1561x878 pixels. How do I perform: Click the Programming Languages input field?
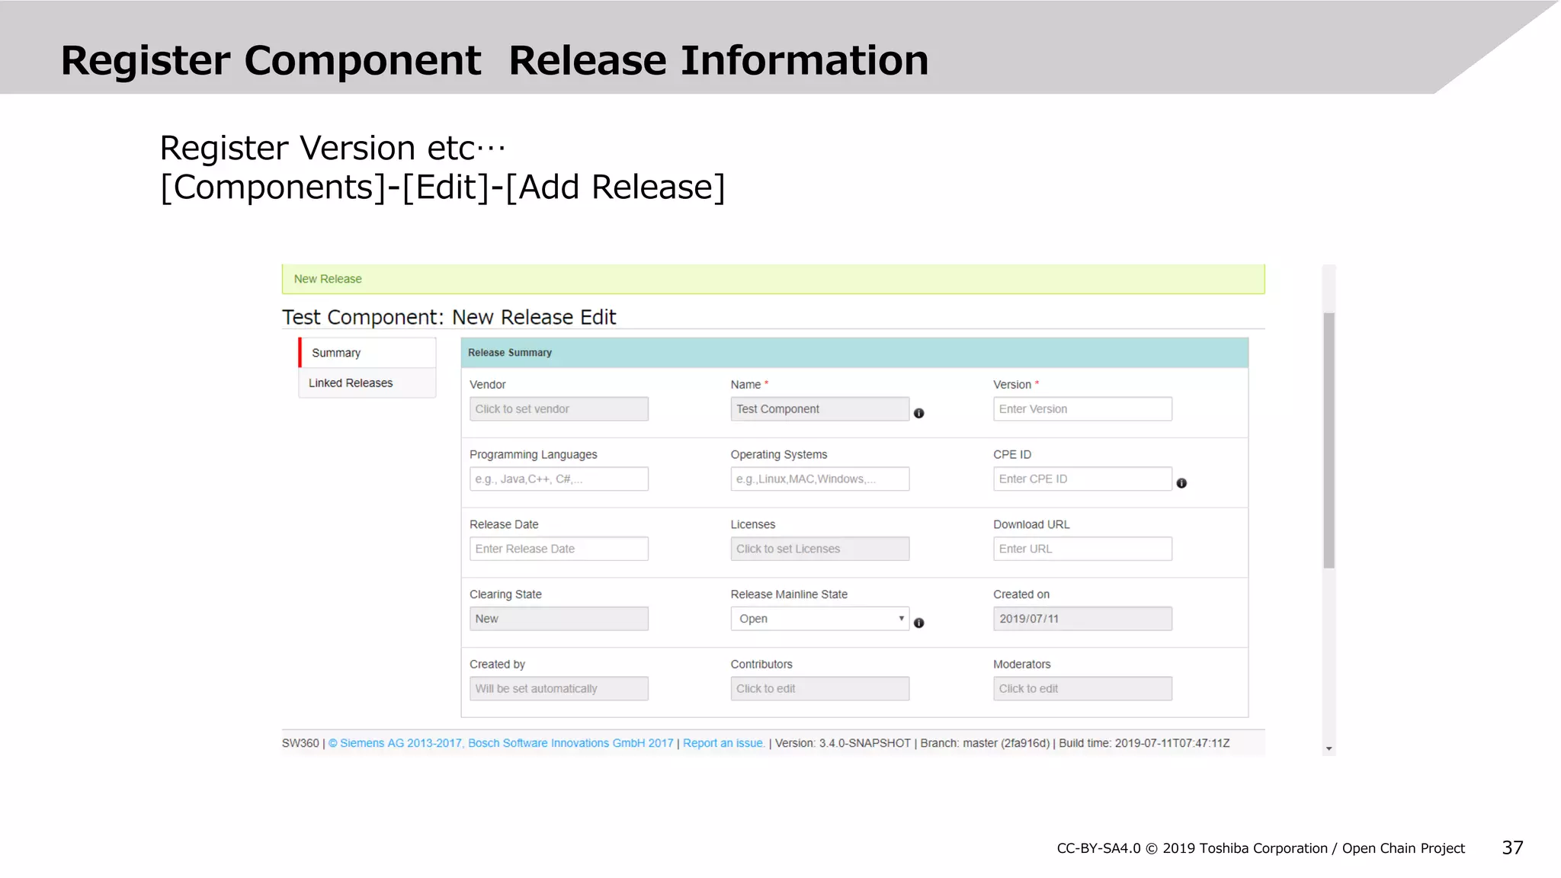(x=559, y=479)
